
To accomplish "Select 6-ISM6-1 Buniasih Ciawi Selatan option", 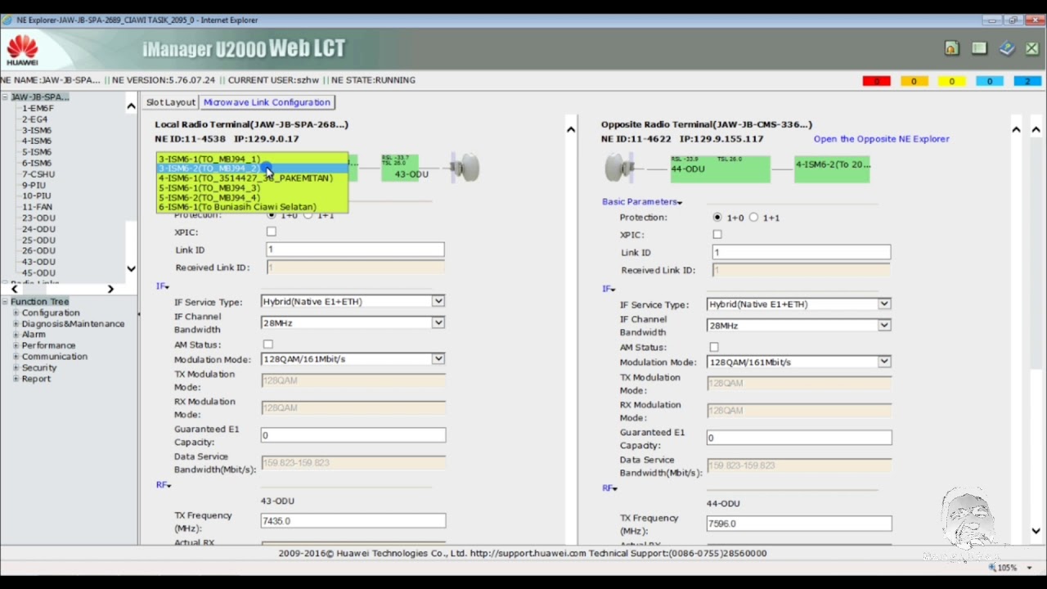I will [252, 207].
